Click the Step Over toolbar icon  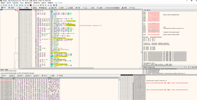point(17,5)
